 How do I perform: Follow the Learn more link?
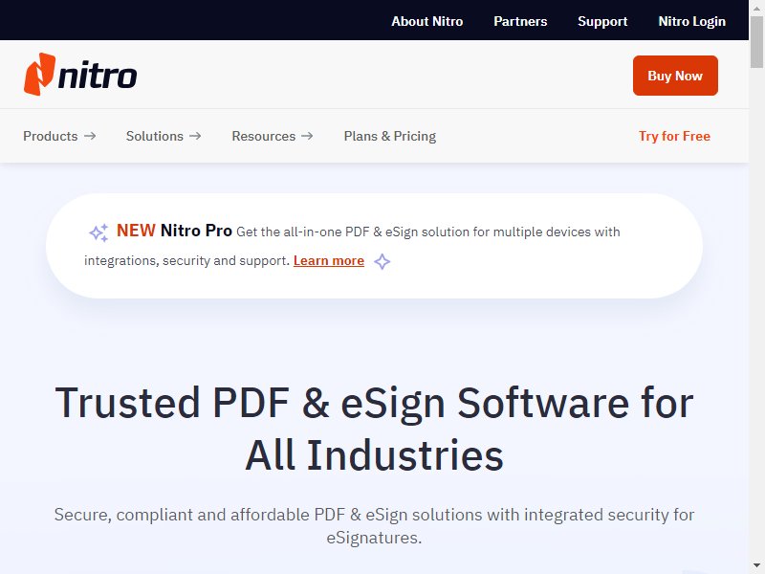[x=328, y=260]
